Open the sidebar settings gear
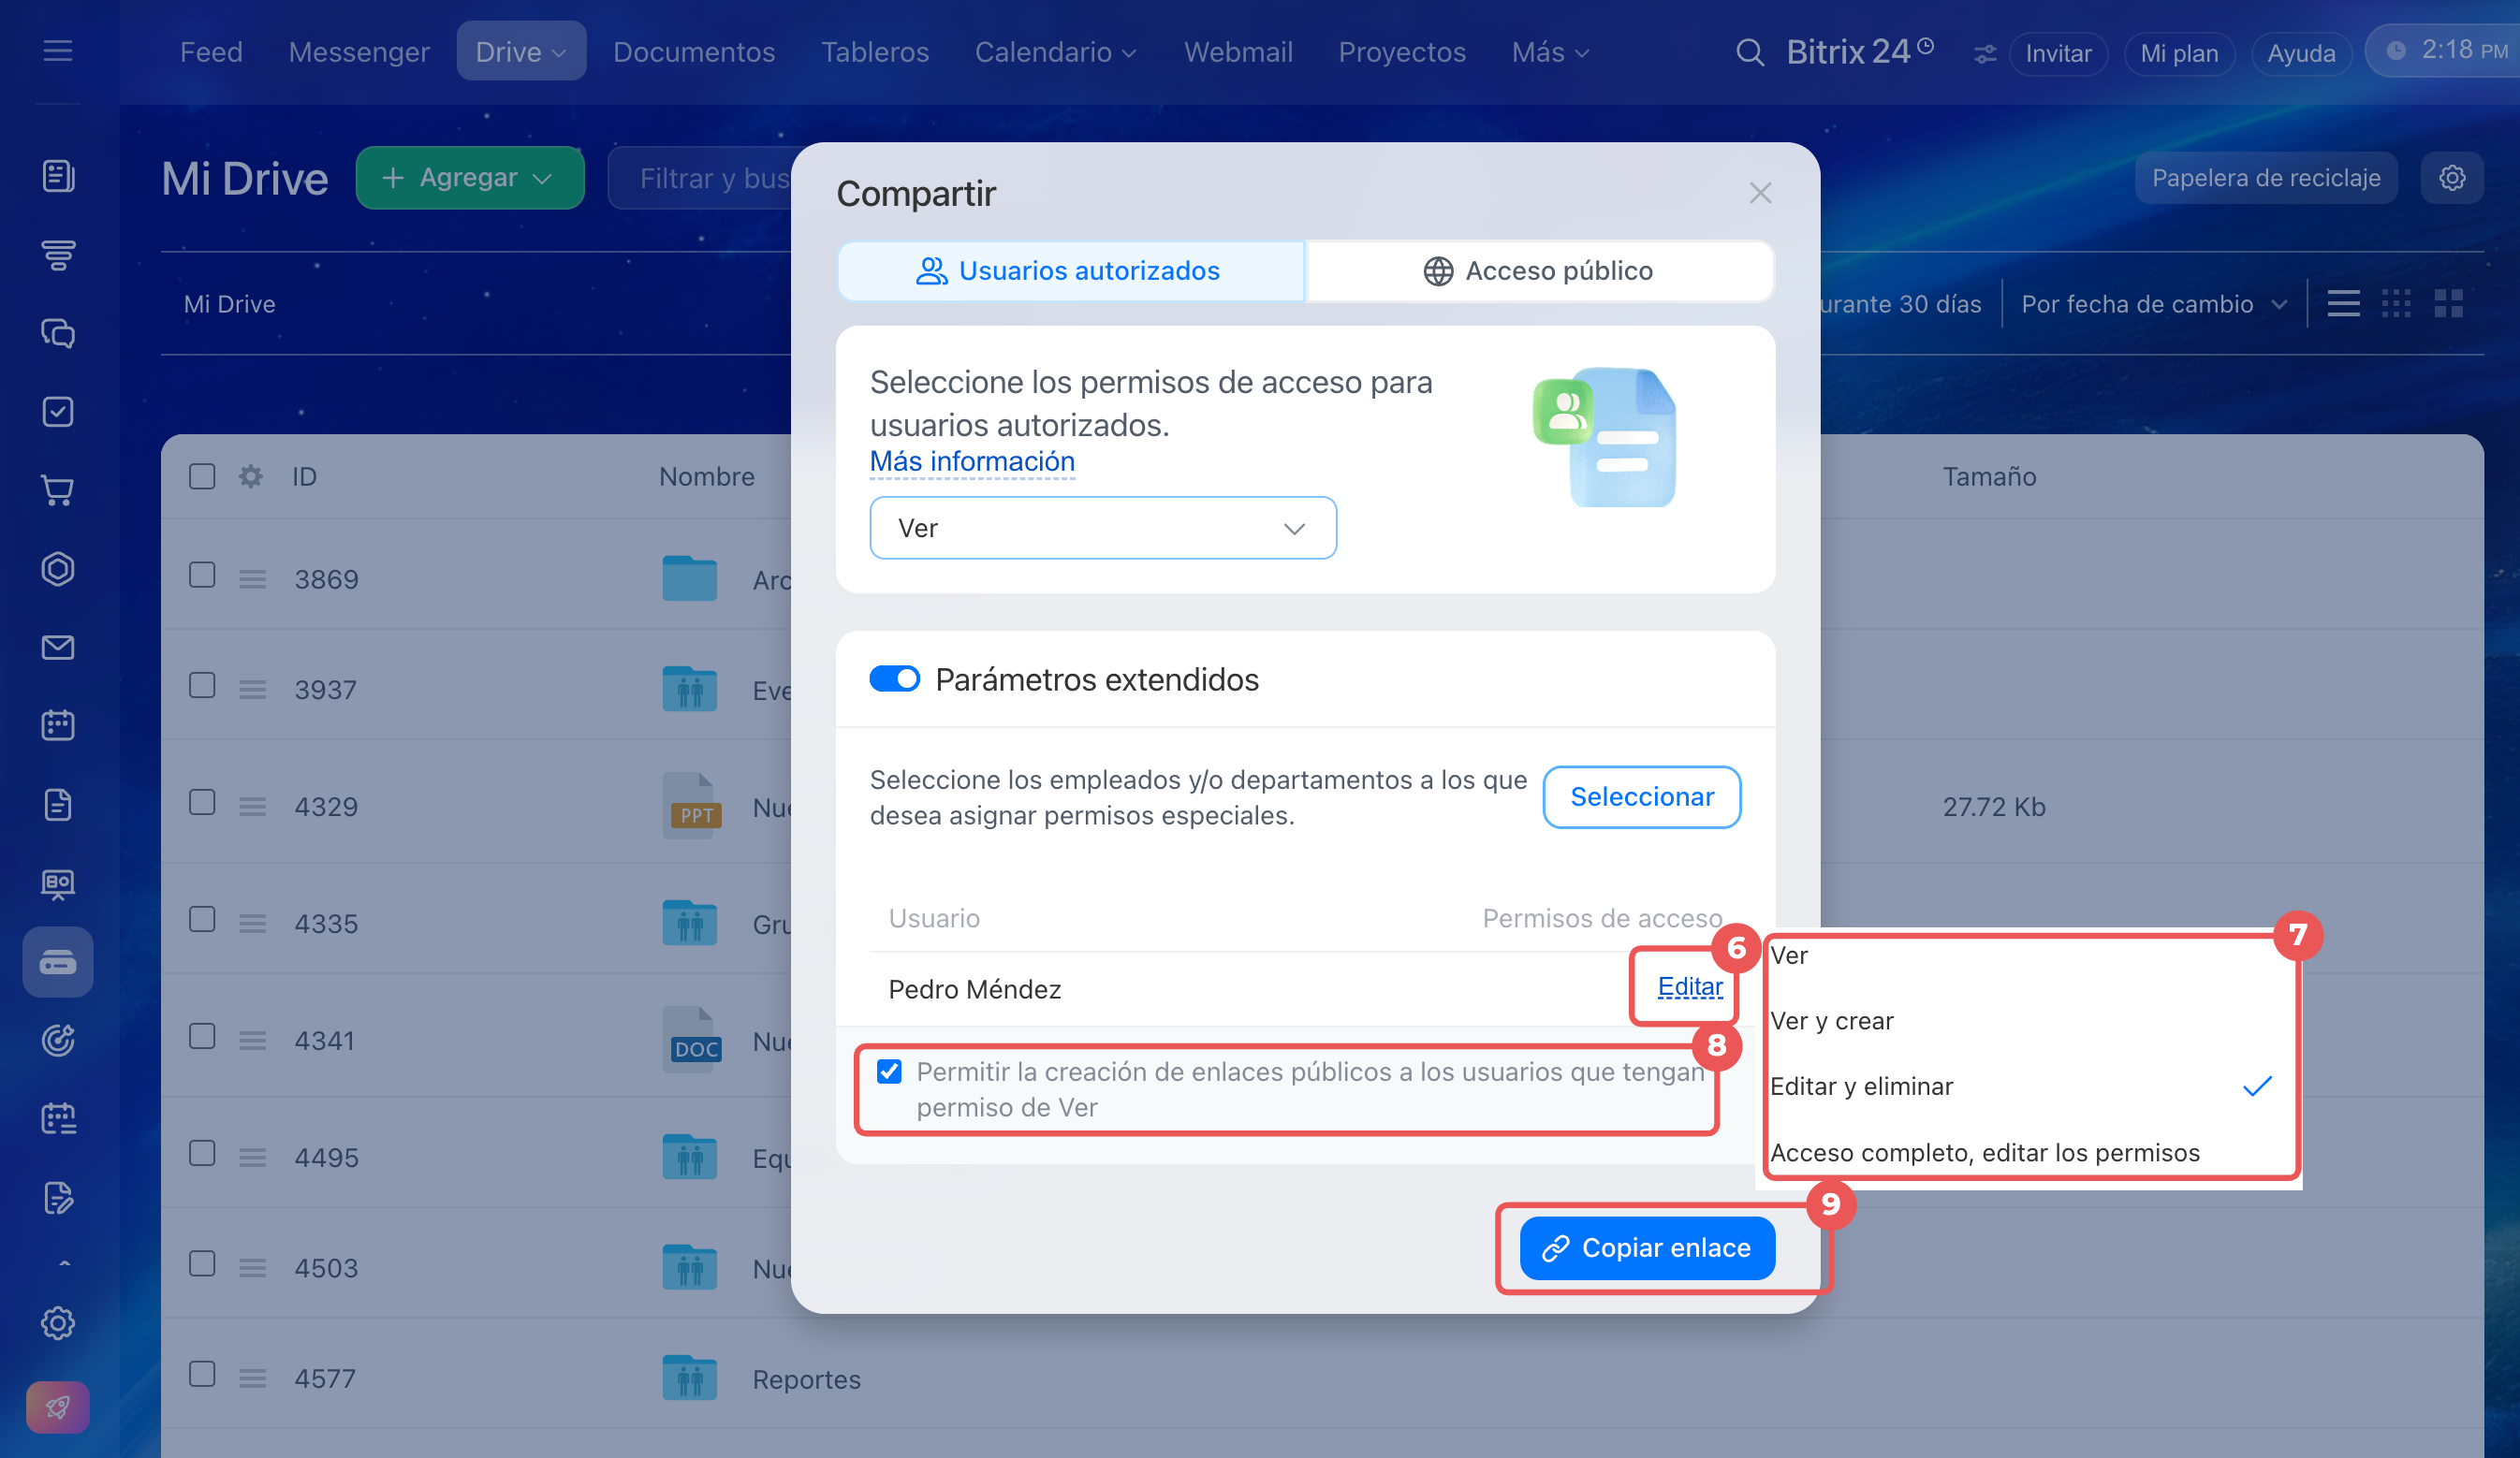Screen dimensions: 2520x1458 coord(58,1323)
